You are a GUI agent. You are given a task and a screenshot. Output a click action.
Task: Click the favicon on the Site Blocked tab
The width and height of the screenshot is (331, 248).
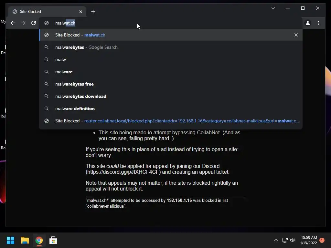[x=15, y=12]
